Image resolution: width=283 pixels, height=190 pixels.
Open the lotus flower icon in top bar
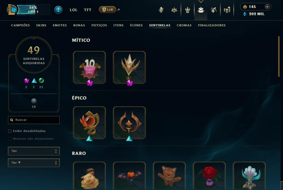pos(174,10)
